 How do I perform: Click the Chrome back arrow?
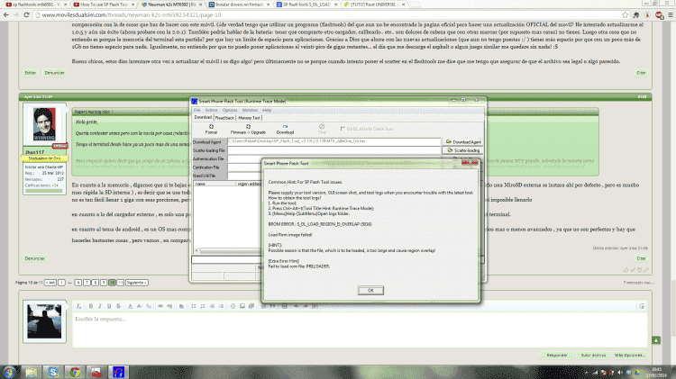6,14
